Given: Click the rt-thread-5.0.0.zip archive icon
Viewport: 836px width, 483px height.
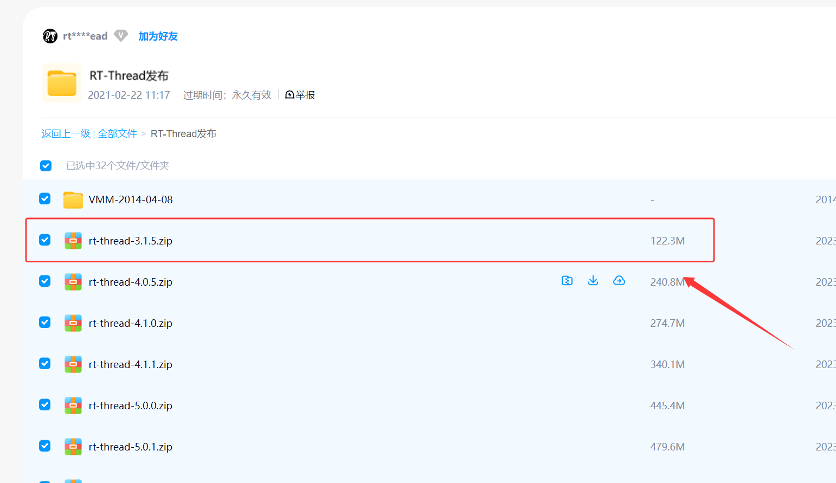Looking at the screenshot, I should 73,405.
